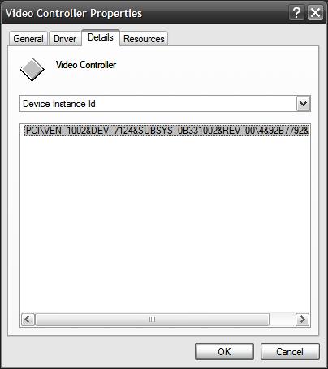This screenshot has width=328, height=369.
Task: Select the PCI\VEN_1002 device ID entry
Action: [167, 131]
